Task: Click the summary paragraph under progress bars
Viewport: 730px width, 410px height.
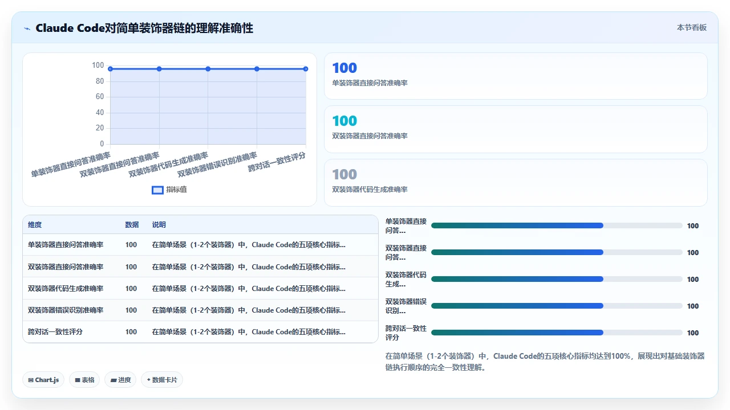Action: coord(545,362)
